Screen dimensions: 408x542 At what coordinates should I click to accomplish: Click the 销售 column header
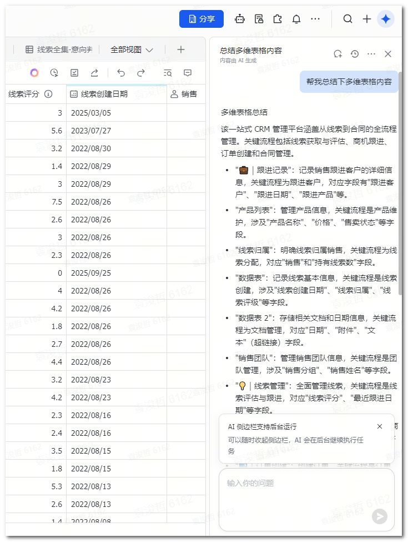(x=186, y=94)
